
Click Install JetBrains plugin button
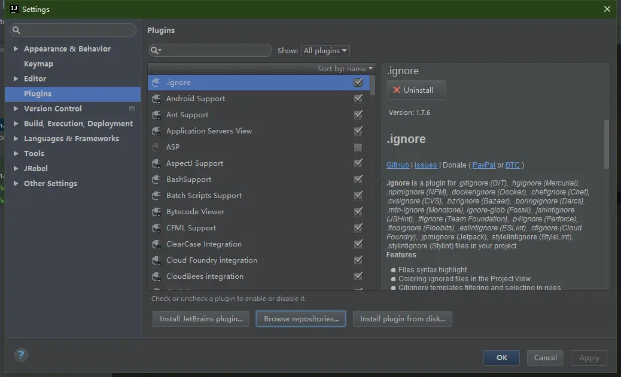pyautogui.click(x=201, y=319)
